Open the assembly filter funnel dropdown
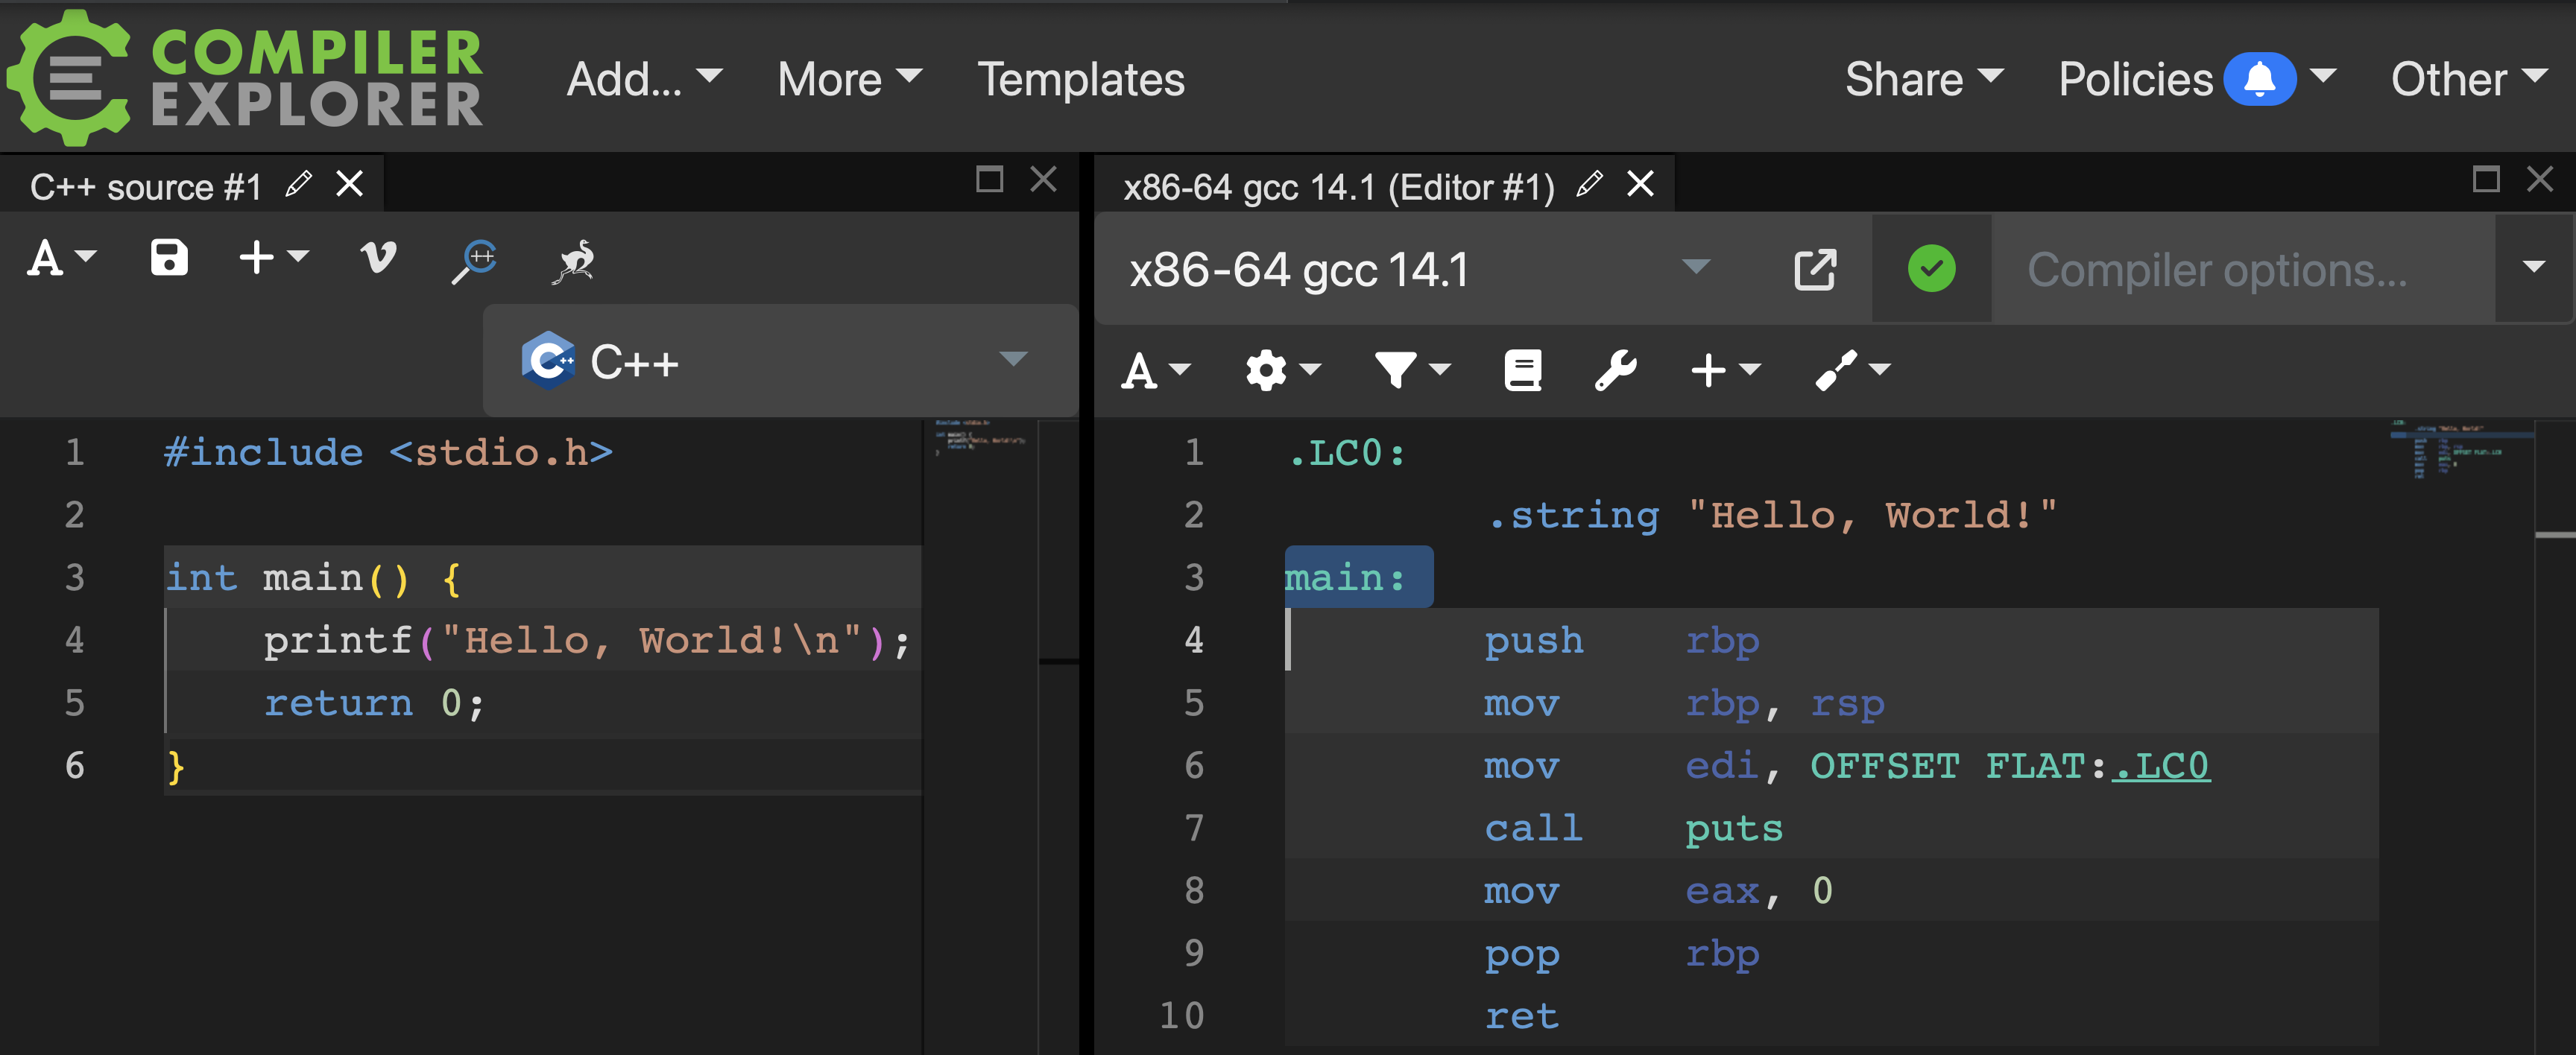The image size is (2576, 1055). tap(1411, 370)
